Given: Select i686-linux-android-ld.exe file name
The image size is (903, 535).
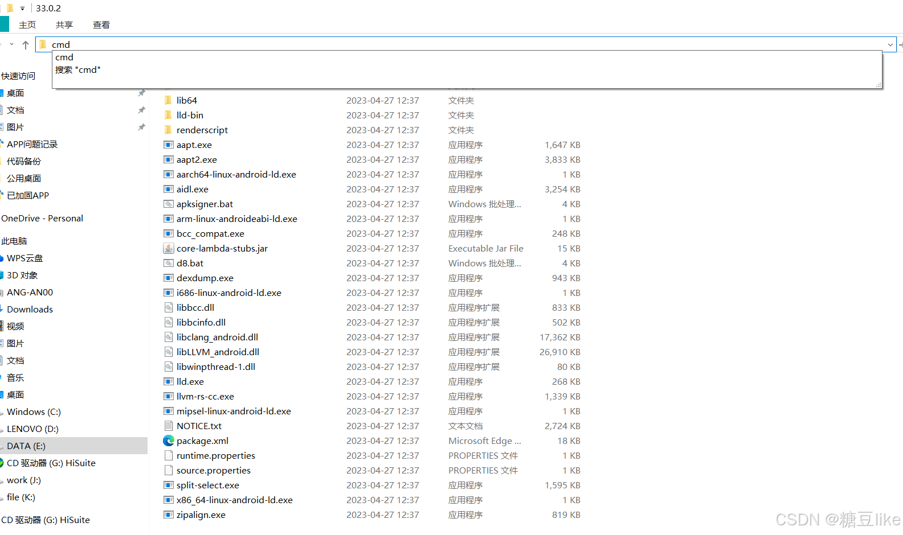Looking at the screenshot, I should pyautogui.click(x=229, y=293).
